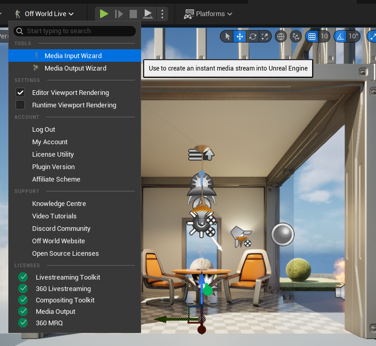Click the green Play button
Viewport: 376px width, 346px height.
[104, 14]
